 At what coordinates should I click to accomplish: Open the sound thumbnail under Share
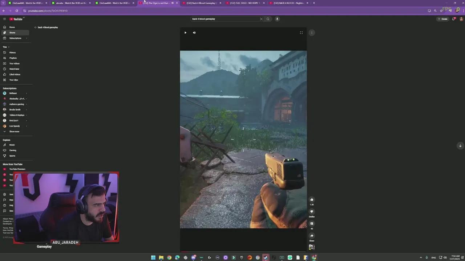tap(312, 247)
